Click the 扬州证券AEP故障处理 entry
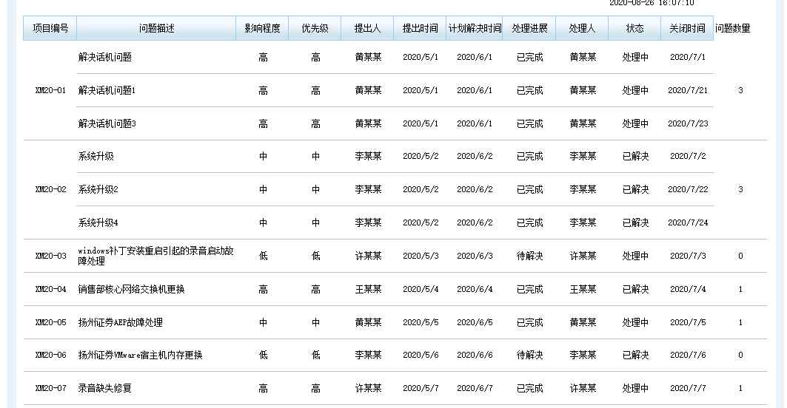The height and width of the screenshot is (408, 787). pos(121,322)
